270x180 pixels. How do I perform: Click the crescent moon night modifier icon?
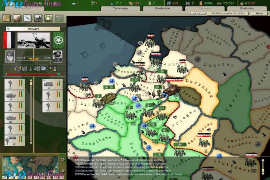[50, 68]
